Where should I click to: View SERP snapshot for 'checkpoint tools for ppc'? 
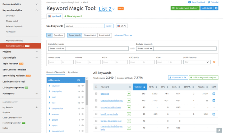[x=214, y=100]
